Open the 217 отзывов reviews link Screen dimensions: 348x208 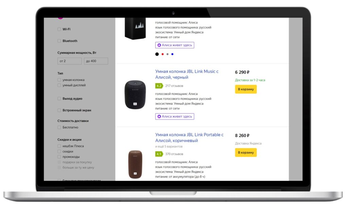click(174, 86)
